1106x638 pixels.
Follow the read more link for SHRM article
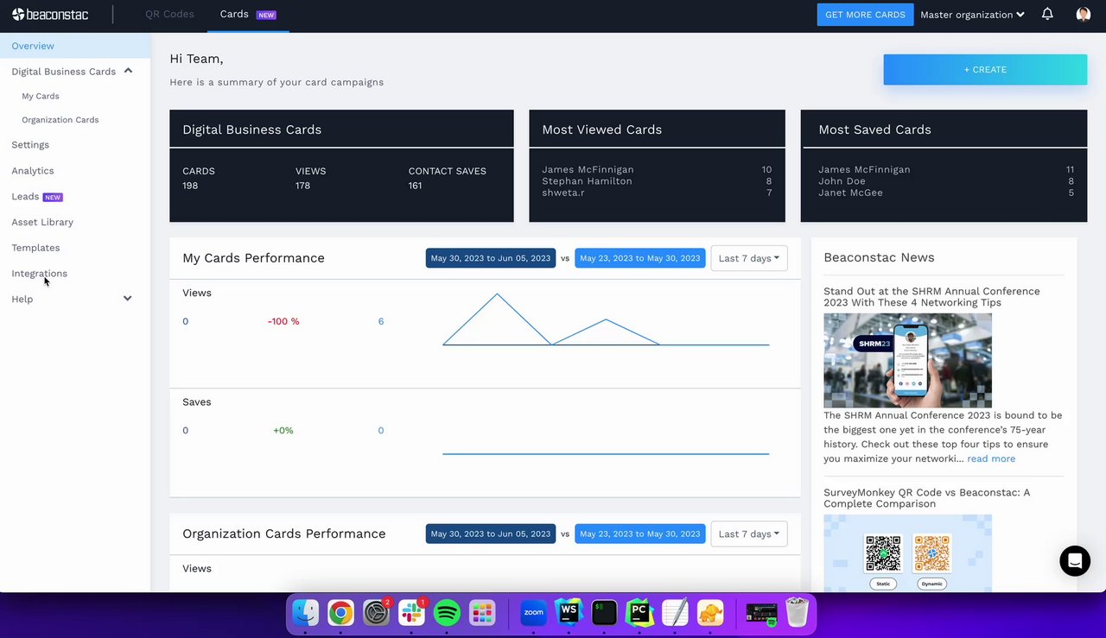tap(991, 458)
